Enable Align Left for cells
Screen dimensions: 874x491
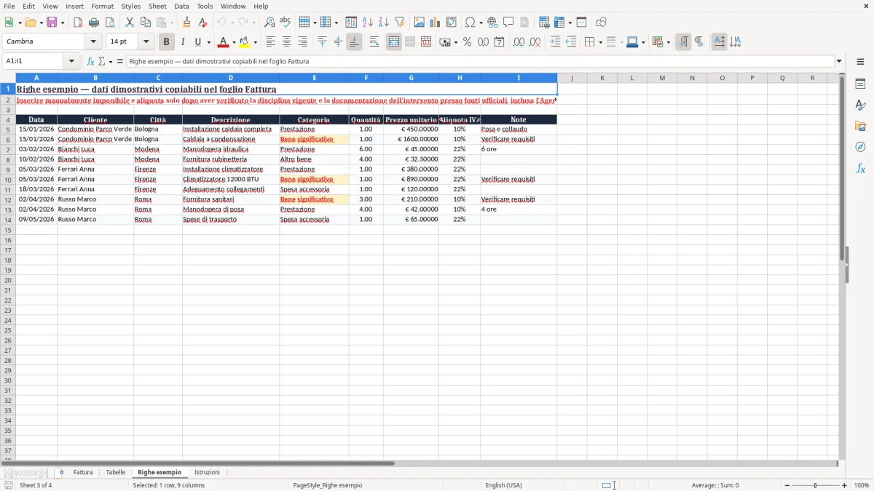(x=271, y=42)
